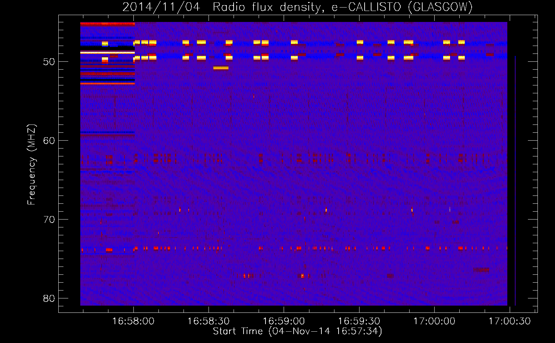The width and height of the screenshot is (555, 343).
Task: Click the 60 MHz frequency tick label
Action: (x=49, y=141)
